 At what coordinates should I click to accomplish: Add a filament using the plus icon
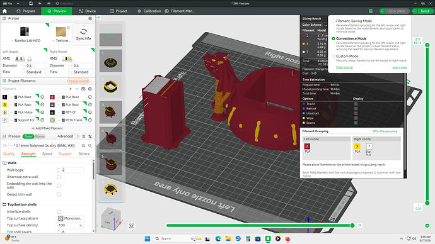pyautogui.click(x=71, y=89)
